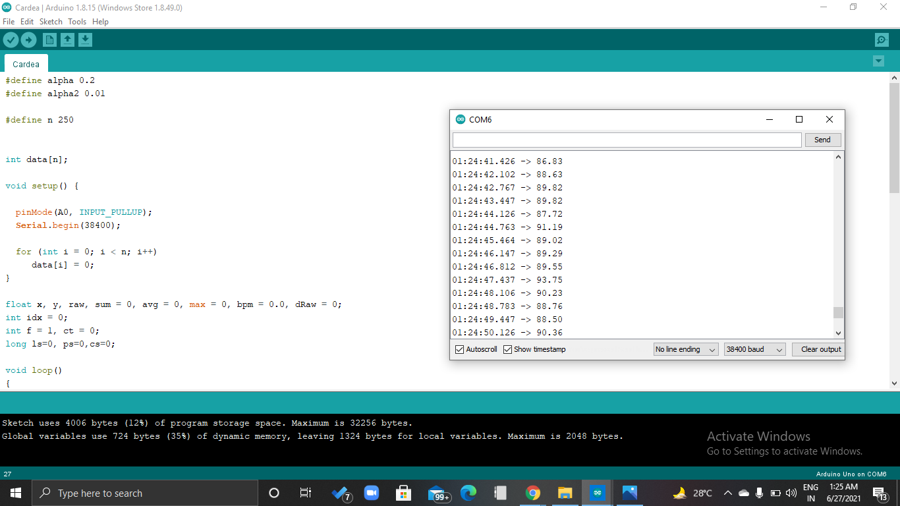The width and height of the screenshot is (900, 506).
Task: Open Microsoft Store on taskbar
Action: point(403,493)
